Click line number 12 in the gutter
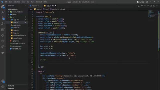Screen dimensions: 160x90 pyautogui.click(x=32, y=32)
